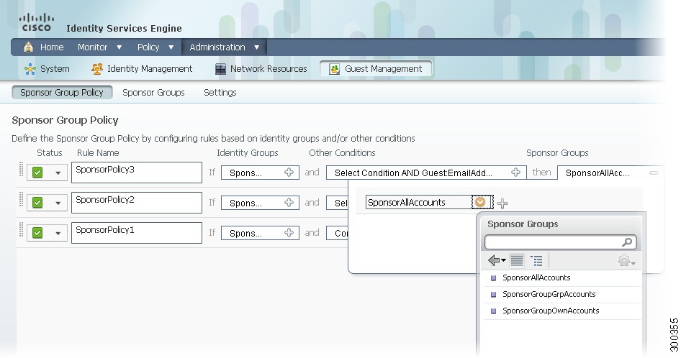The height and width of the screenshot is (358, 681).
Task: Toggle status checkbox for SponsorPolicy1
Action: (x=37, y=233)
